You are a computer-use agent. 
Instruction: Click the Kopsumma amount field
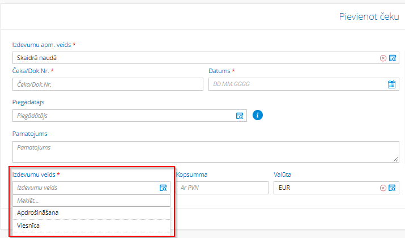tap(221, 188)
